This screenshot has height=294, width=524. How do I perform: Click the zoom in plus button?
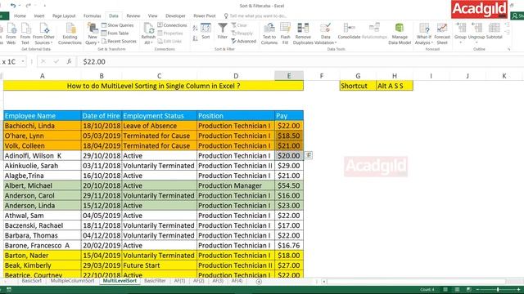[518, 290]
